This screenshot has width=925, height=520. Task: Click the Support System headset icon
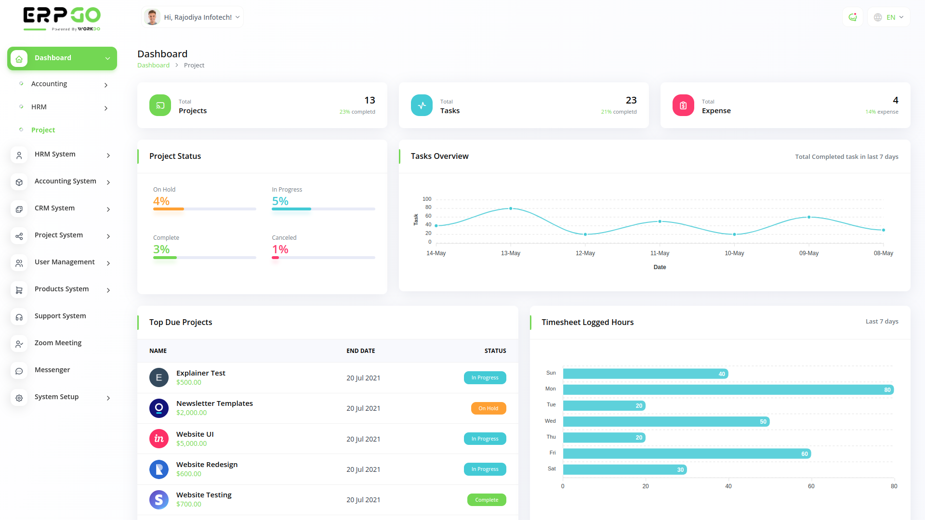(19, 317)
